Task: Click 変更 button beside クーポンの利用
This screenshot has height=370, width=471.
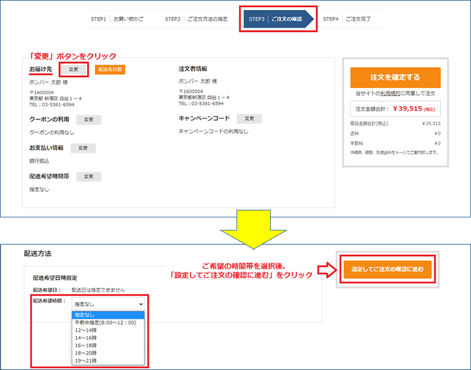Action: 89,120
